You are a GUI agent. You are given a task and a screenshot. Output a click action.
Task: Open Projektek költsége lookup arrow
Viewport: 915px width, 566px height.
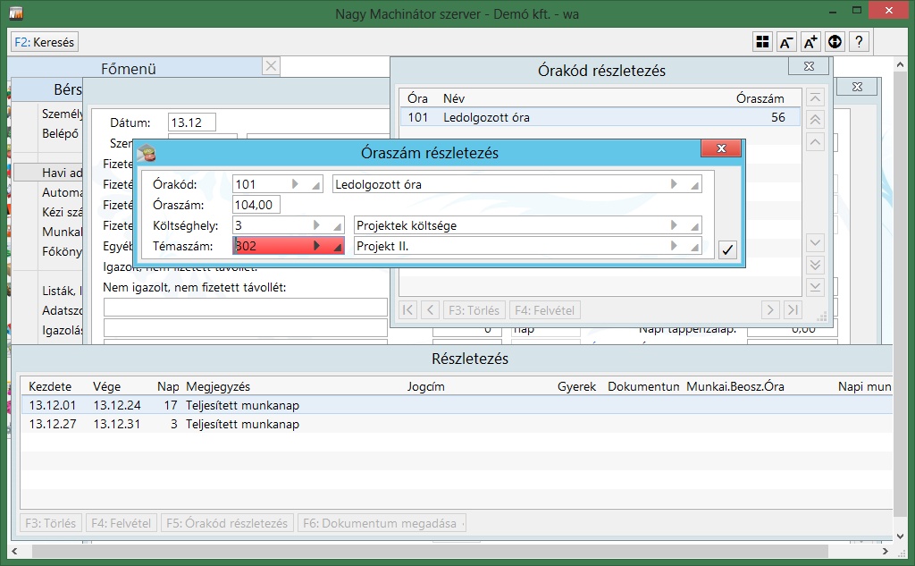click(x=674, y=225)
